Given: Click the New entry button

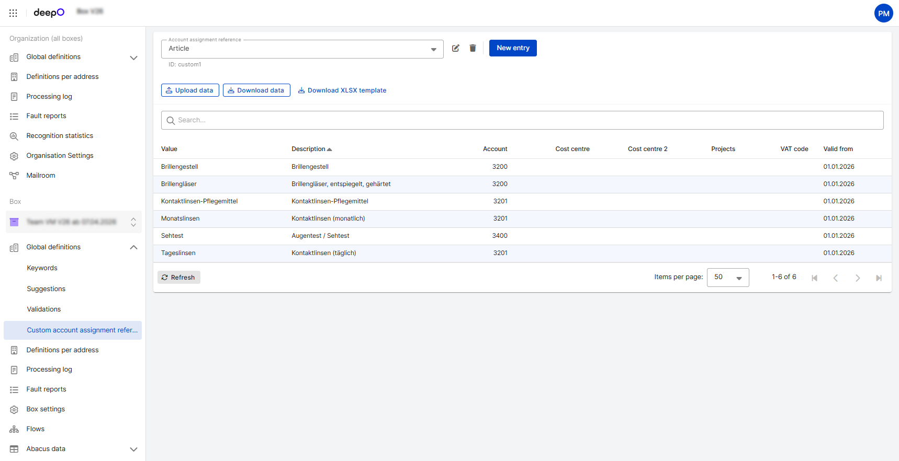Looking at the screenshot, I should point(513,48).
